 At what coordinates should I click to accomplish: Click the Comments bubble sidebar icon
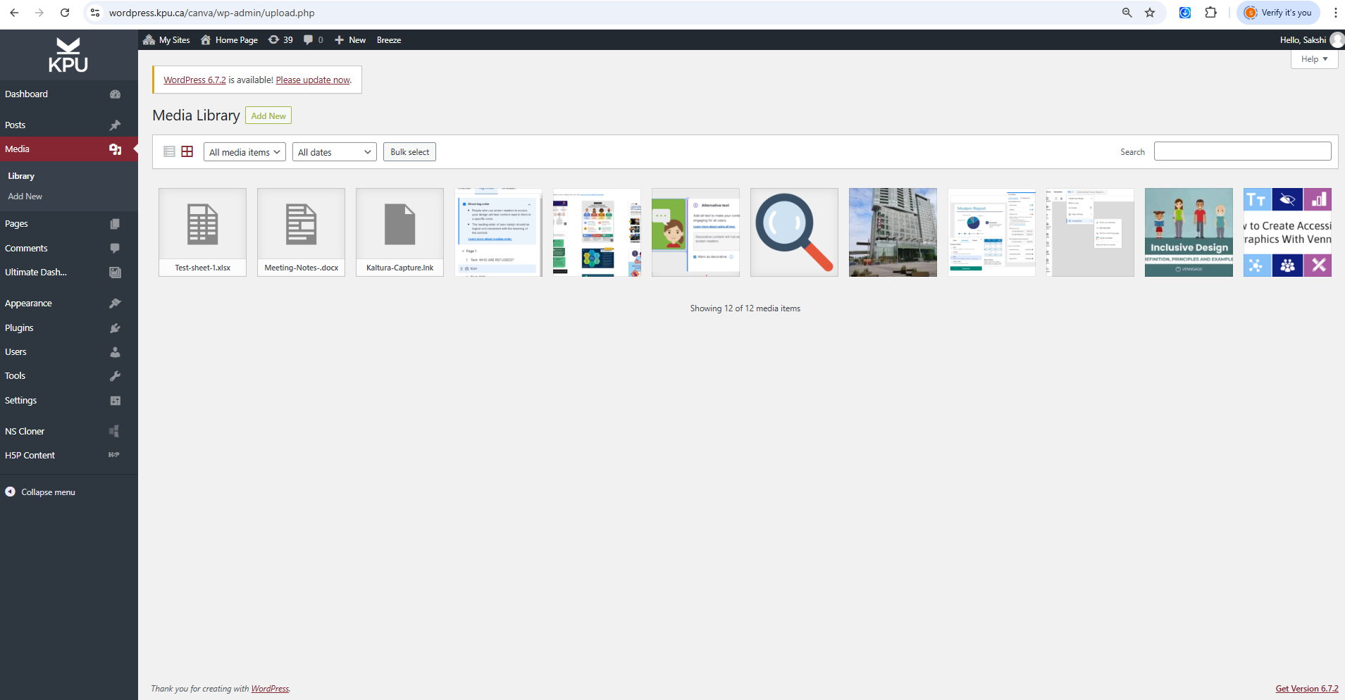[x=116, y=248]
